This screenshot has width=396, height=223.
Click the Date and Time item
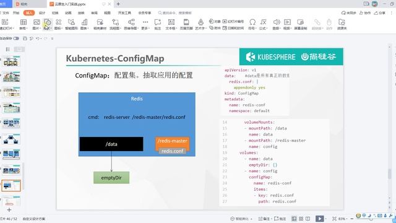[233, 28]
